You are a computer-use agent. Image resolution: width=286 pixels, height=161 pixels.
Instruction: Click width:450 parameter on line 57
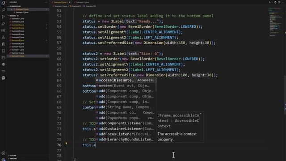coord(175,43)
